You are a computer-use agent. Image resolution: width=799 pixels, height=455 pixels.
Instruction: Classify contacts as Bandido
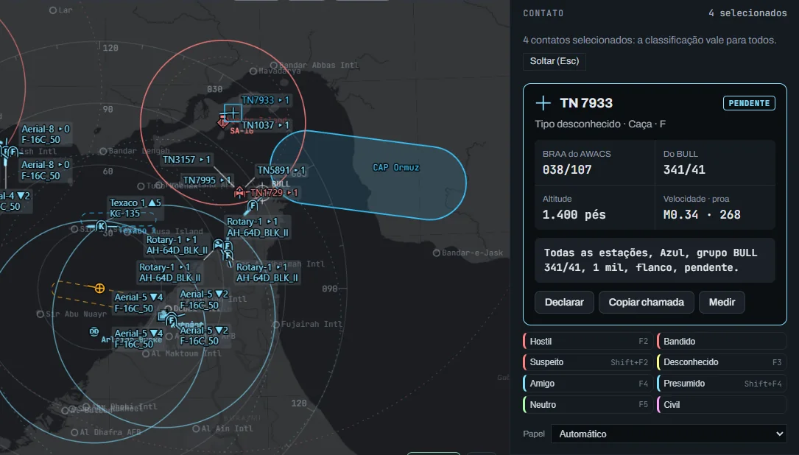click(722, 342)
